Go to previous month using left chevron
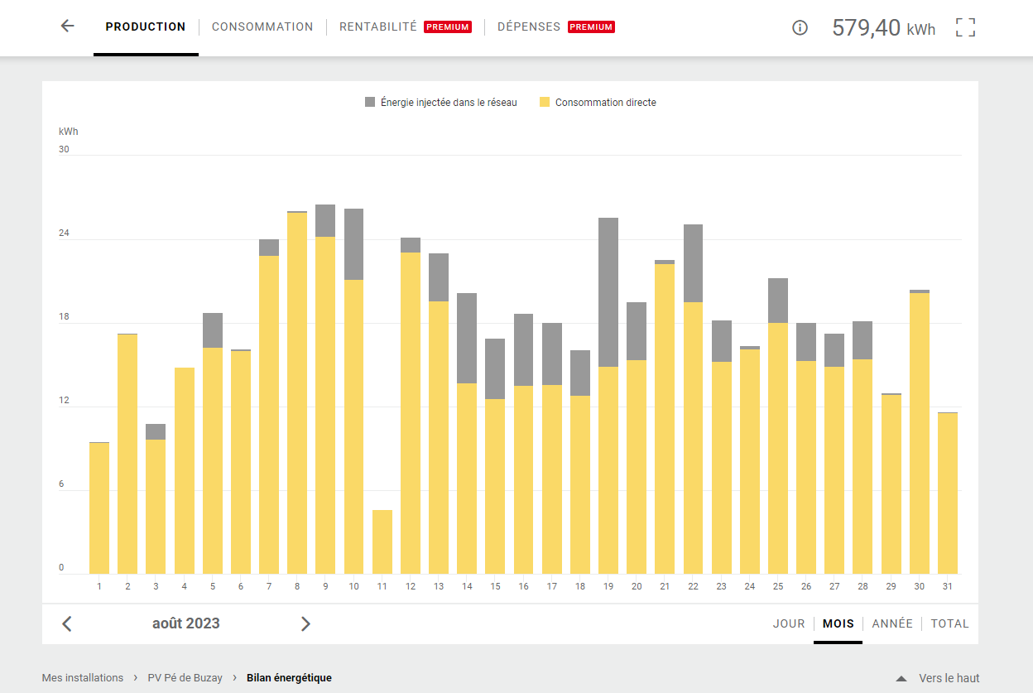 tap(67, 623)
